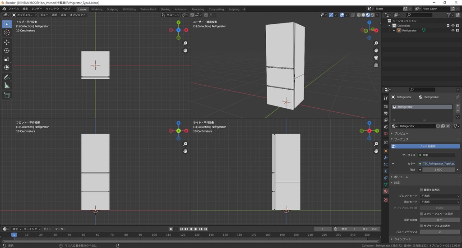Expand the ボリューム panel section
This screenshot has height=248, width=462.
coord(402,177)
